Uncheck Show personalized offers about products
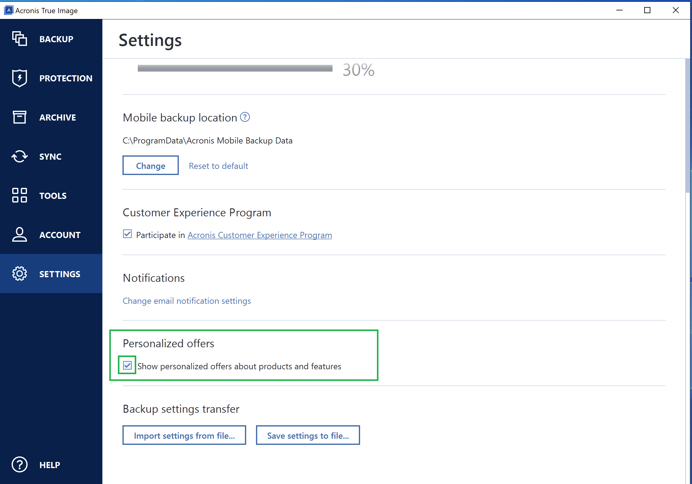The image size is (692, 484). (x=127, y=366)
